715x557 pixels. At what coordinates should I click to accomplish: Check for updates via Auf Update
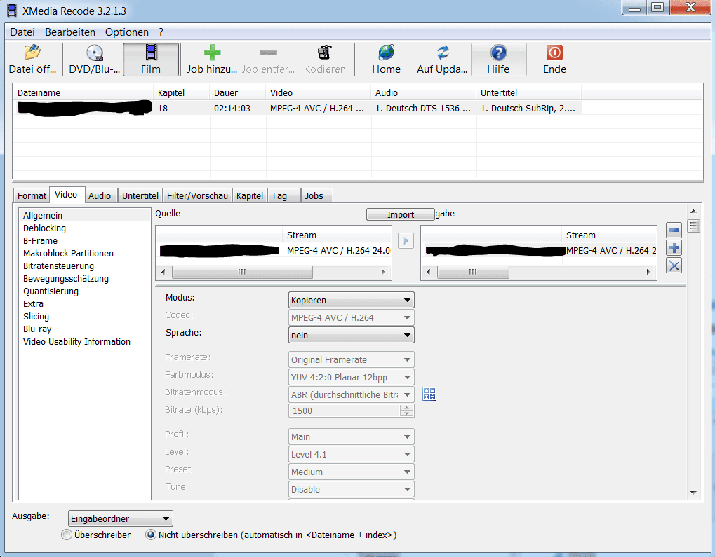(442, 60)
